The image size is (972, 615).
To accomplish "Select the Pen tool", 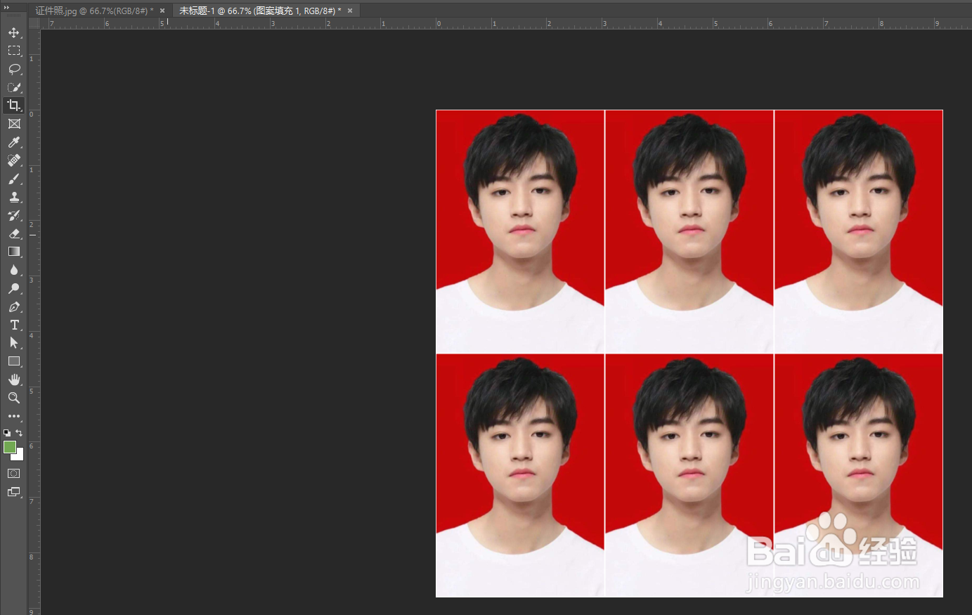I will (x=14, y=306).
